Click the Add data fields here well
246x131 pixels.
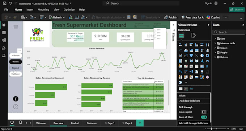pyautogui.click(x=194, y=101)
